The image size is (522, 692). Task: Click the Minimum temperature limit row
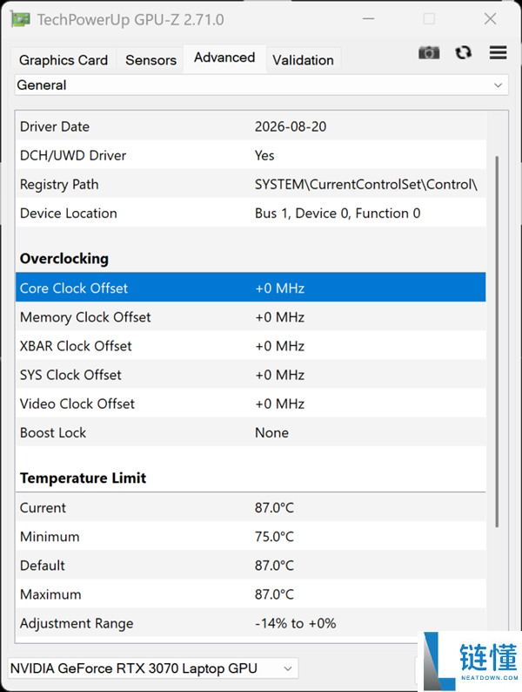tap(251, 536)
